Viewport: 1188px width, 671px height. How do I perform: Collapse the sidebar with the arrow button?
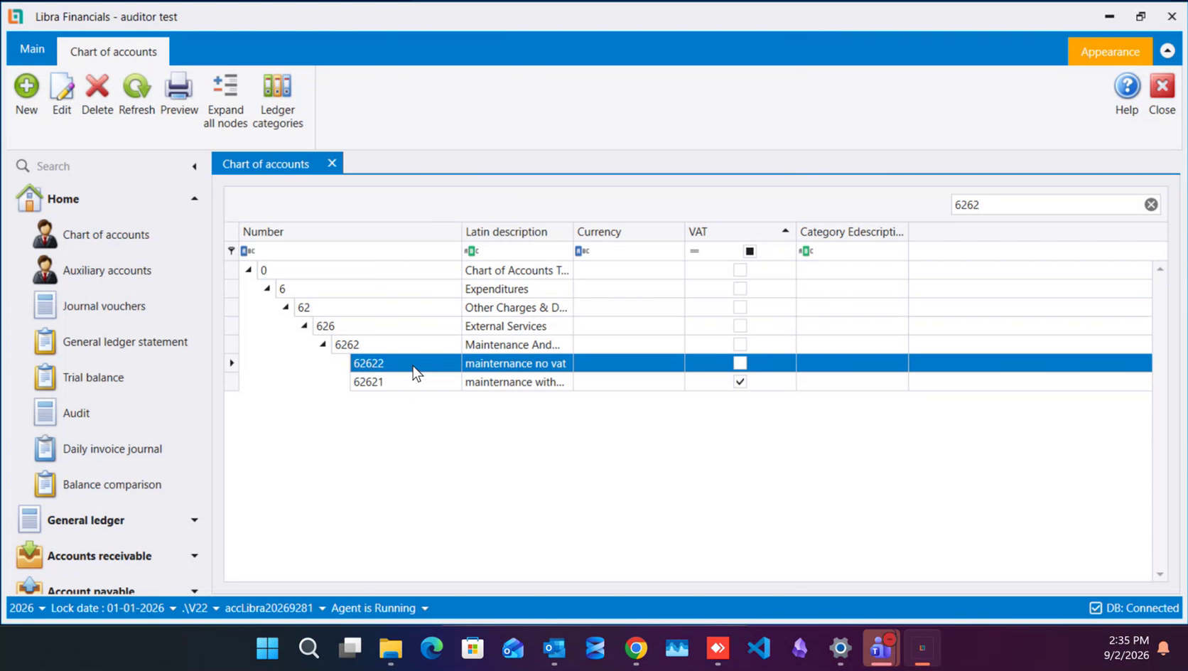coord(194,166)
